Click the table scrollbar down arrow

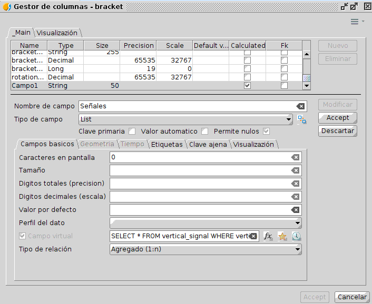pos(307,86)
